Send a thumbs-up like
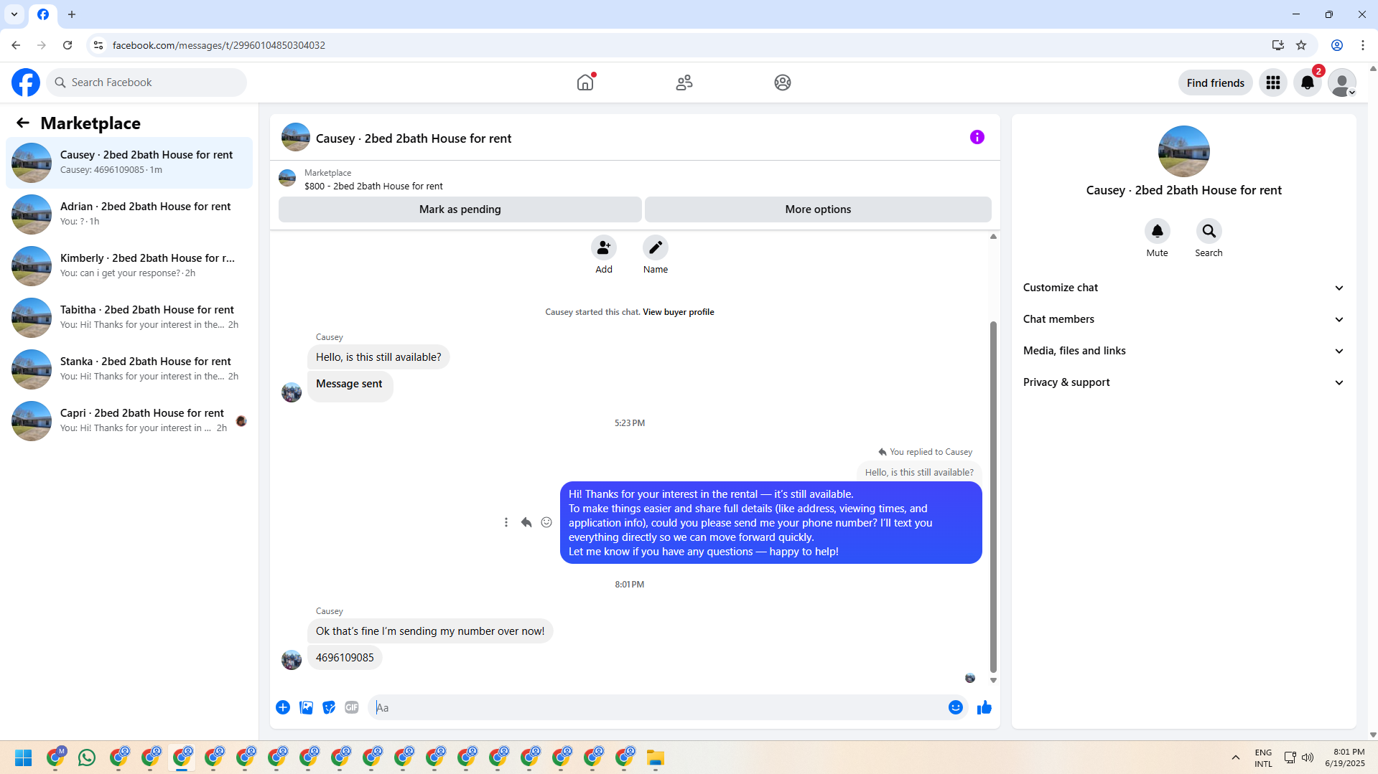This screenshot has width=1378, height=774. tap(984, 707)
